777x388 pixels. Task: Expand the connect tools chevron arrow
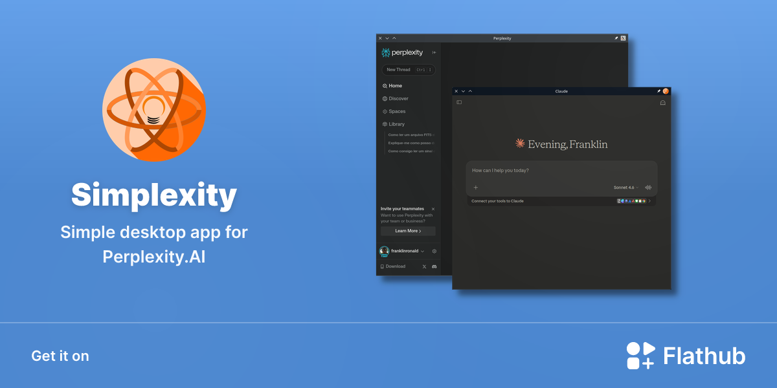649,201
